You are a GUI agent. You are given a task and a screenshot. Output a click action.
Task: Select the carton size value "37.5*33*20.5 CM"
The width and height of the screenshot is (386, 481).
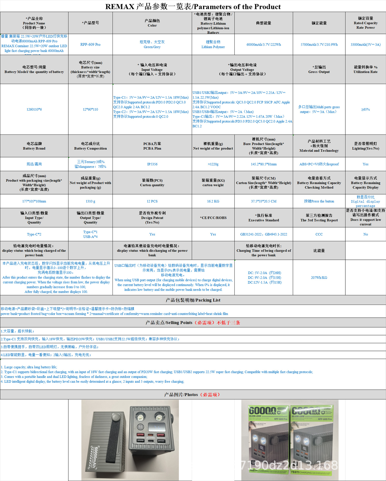(x=264, y=201)
